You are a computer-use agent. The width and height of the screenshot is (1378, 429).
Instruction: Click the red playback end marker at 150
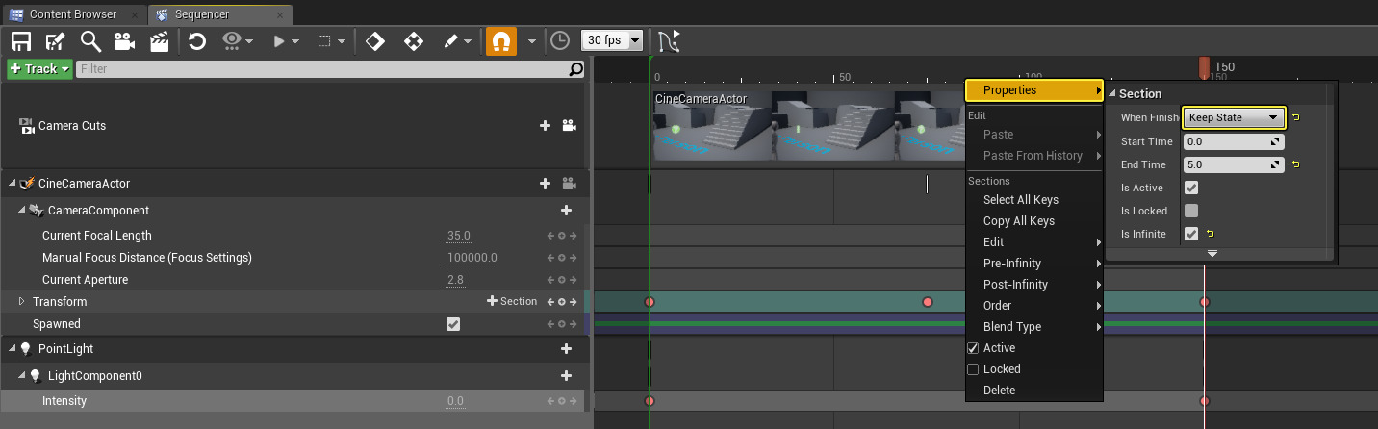(1204, 66)
